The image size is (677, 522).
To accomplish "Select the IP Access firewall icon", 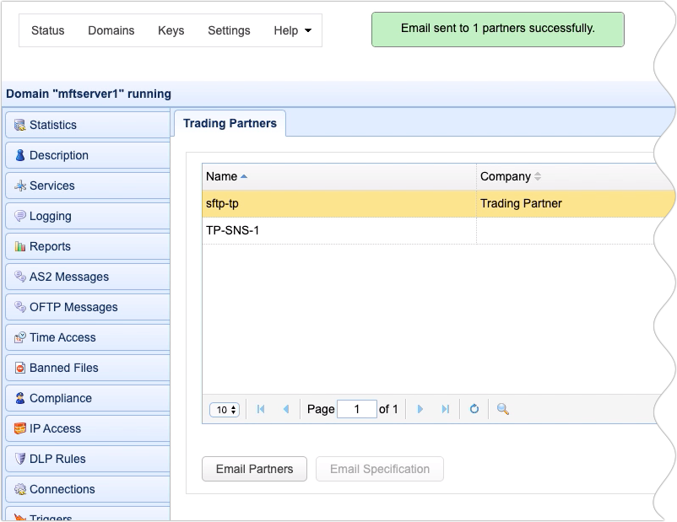I will [x=19, y=428].
